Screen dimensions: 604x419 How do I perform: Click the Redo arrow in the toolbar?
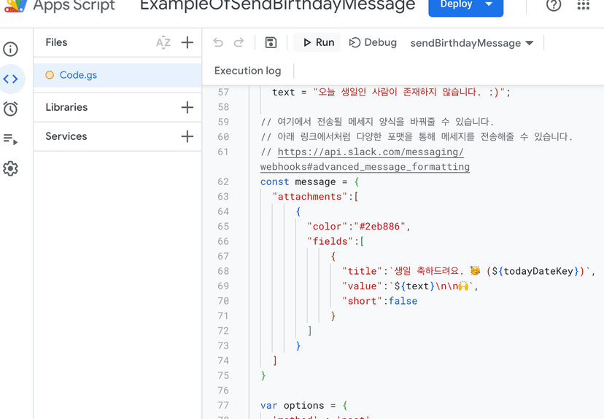[x=239, y=42]
